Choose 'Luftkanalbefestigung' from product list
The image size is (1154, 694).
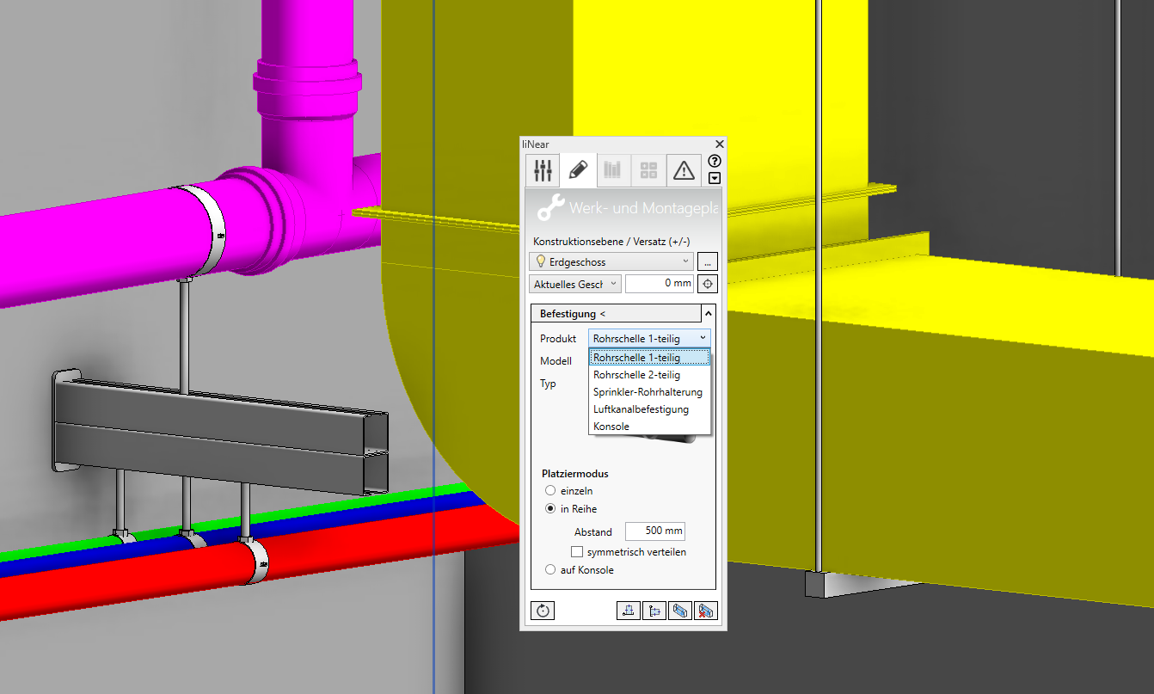641,409
